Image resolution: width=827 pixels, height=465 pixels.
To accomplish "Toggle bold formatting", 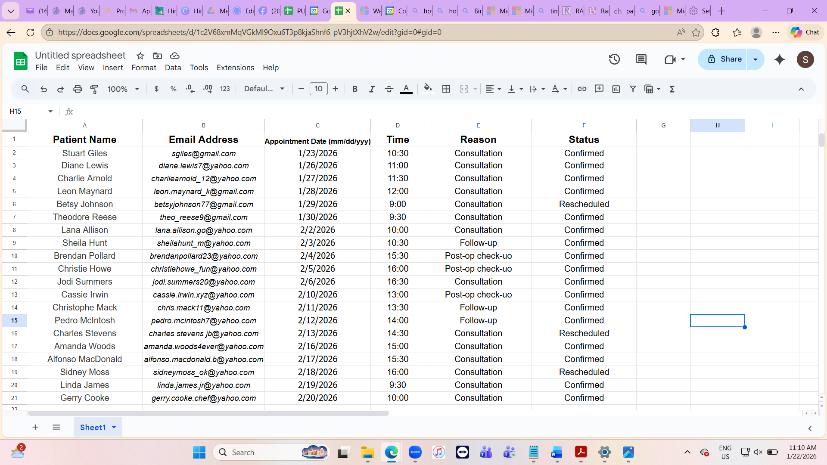I will pos(355,89).
